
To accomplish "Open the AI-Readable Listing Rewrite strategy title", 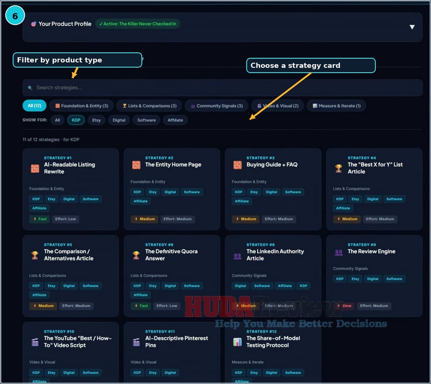I will 69,168.
